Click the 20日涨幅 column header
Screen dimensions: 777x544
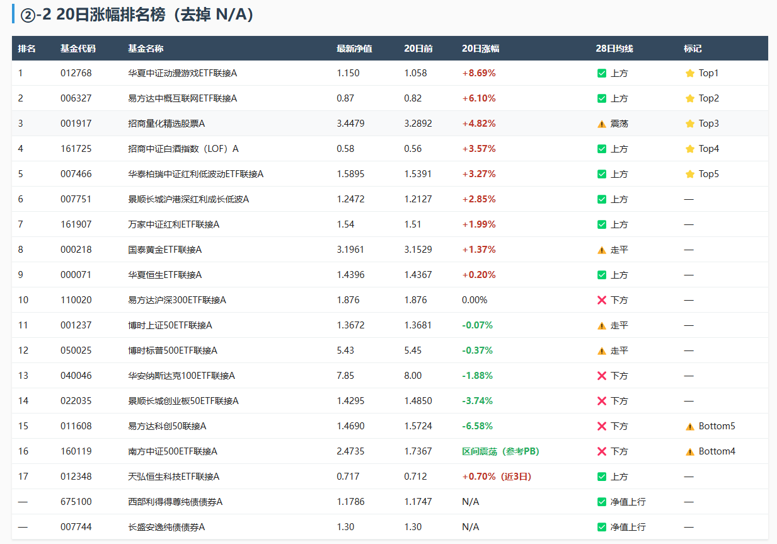(480, 49)
